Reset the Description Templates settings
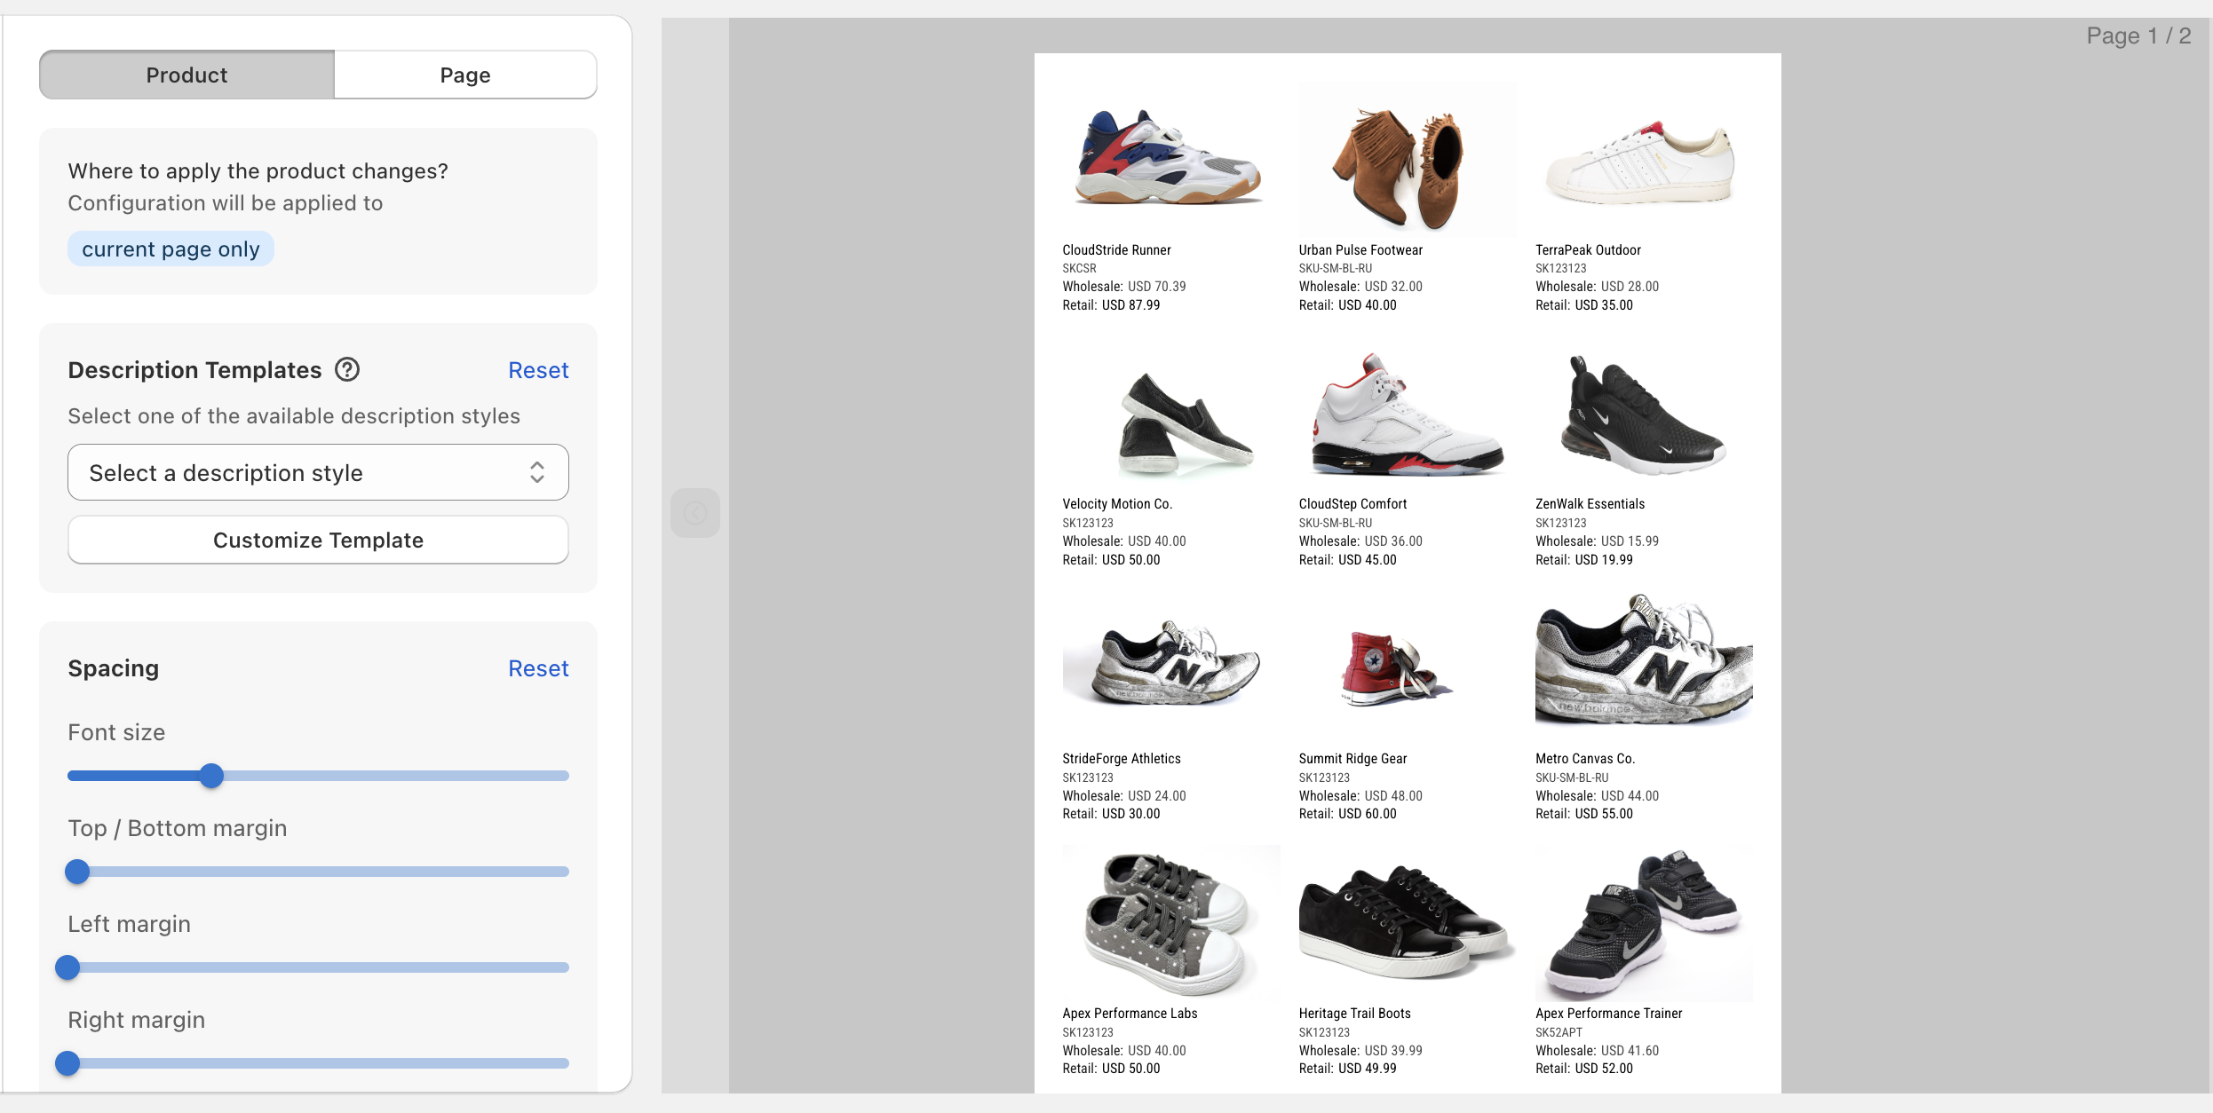The image size is (2213, 1113). click(x=538, y=369)
